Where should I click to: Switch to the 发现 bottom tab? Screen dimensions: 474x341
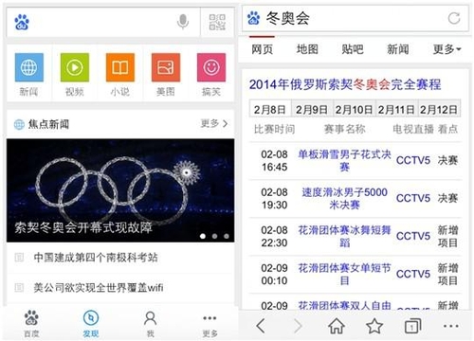[91, 323]
